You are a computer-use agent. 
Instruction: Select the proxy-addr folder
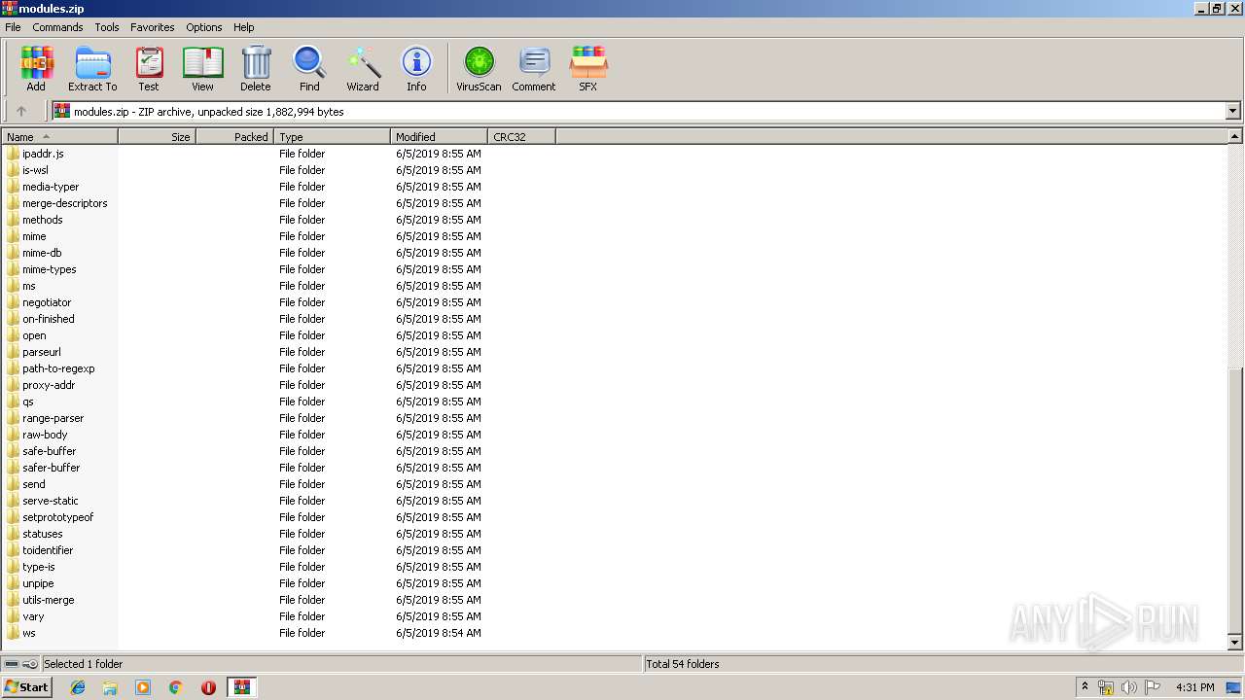coord(49,385)
